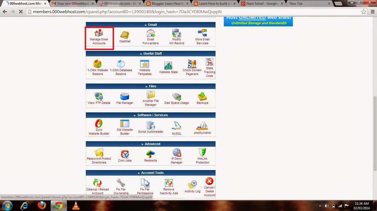Viewport: 377px width, 211px height.
Task: Click Cancel / Delete Account
Action: pyautogui.click(x=209, y=187)
